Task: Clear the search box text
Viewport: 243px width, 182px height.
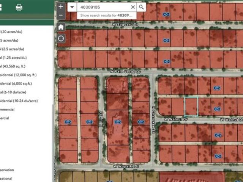Action: (x=133, y=7)
